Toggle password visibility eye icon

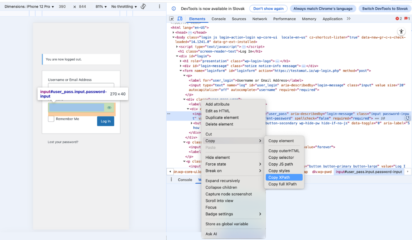(109, 107)
